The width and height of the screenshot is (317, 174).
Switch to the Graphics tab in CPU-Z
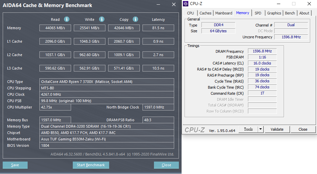tap(274, 13)
